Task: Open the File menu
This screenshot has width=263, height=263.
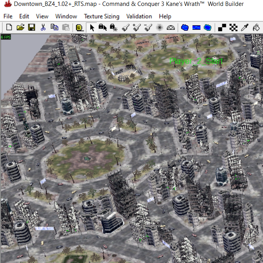Action: tap(8, 16)
